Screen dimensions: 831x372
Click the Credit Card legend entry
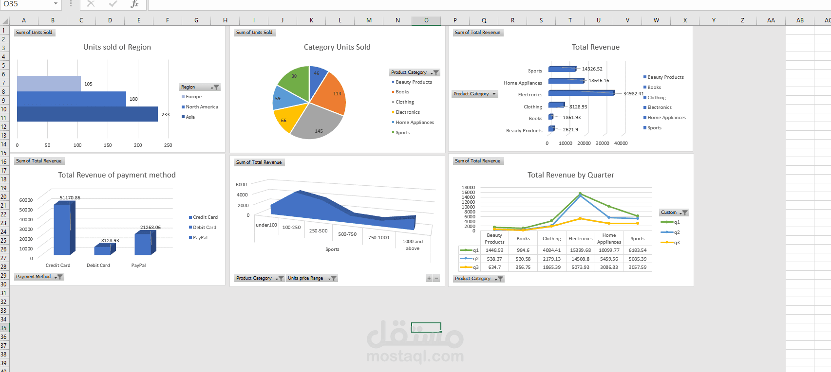[x=203, y=217]
